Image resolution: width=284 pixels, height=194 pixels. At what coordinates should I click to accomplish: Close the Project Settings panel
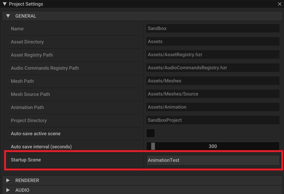pos(280,4)
